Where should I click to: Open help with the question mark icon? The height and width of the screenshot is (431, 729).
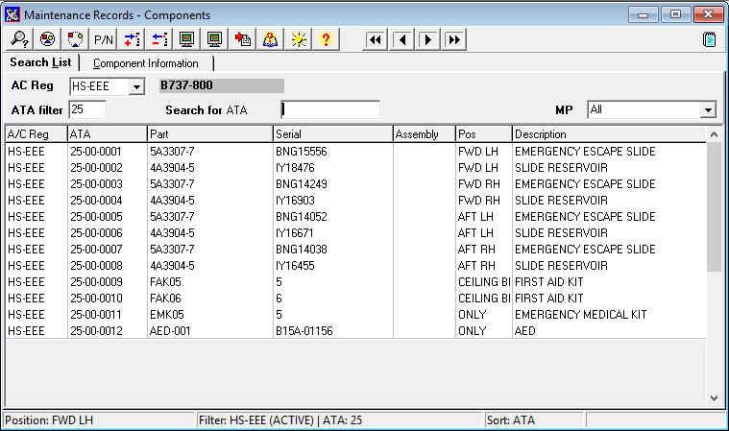(326, 39)
